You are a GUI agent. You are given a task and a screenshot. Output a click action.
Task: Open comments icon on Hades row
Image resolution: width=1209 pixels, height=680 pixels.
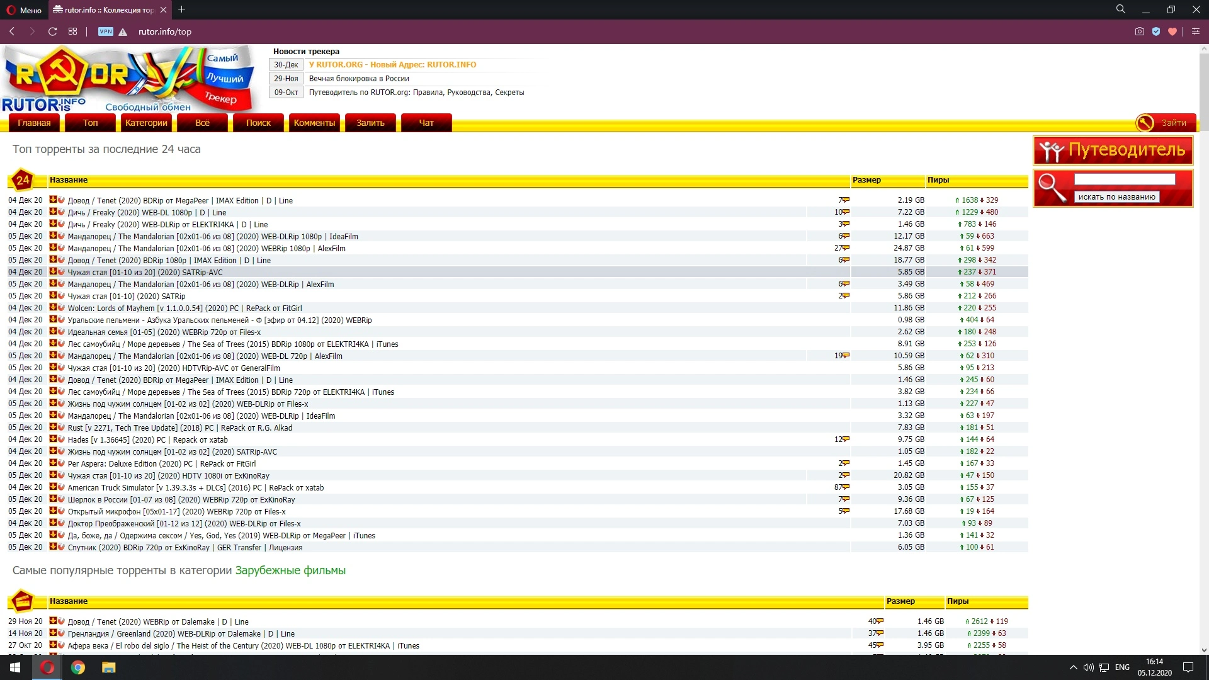(x=846, y=439)
